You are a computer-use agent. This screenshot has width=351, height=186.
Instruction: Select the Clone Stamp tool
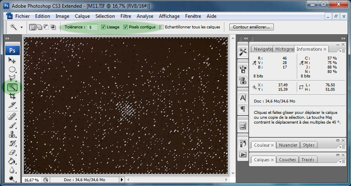[x=12, y=135]
